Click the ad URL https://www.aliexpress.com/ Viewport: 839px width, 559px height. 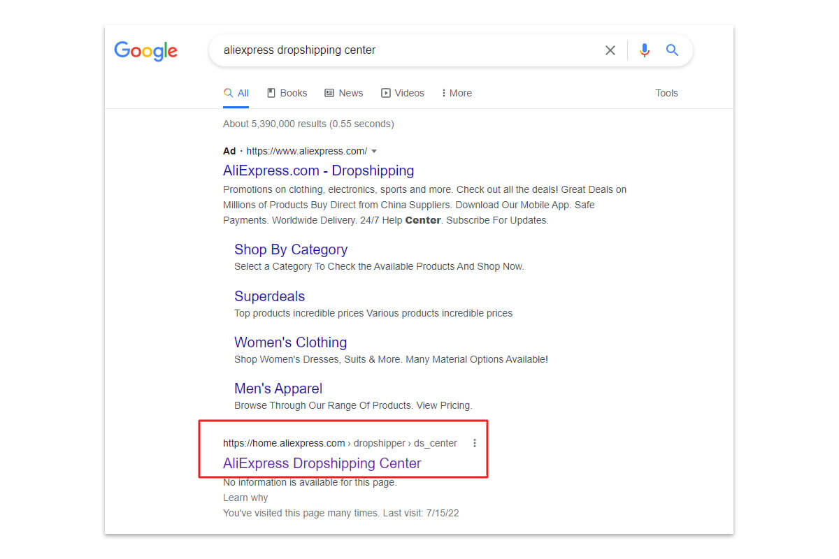point(306,151)
